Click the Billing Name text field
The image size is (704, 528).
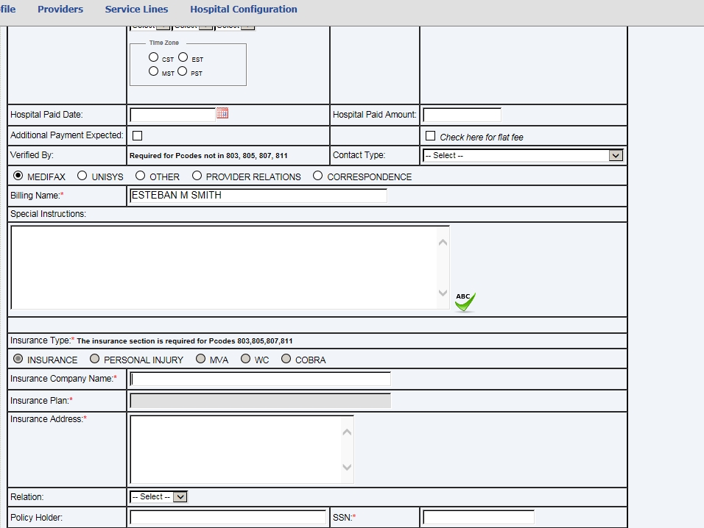pyautogui.click(x=258, y=196)
